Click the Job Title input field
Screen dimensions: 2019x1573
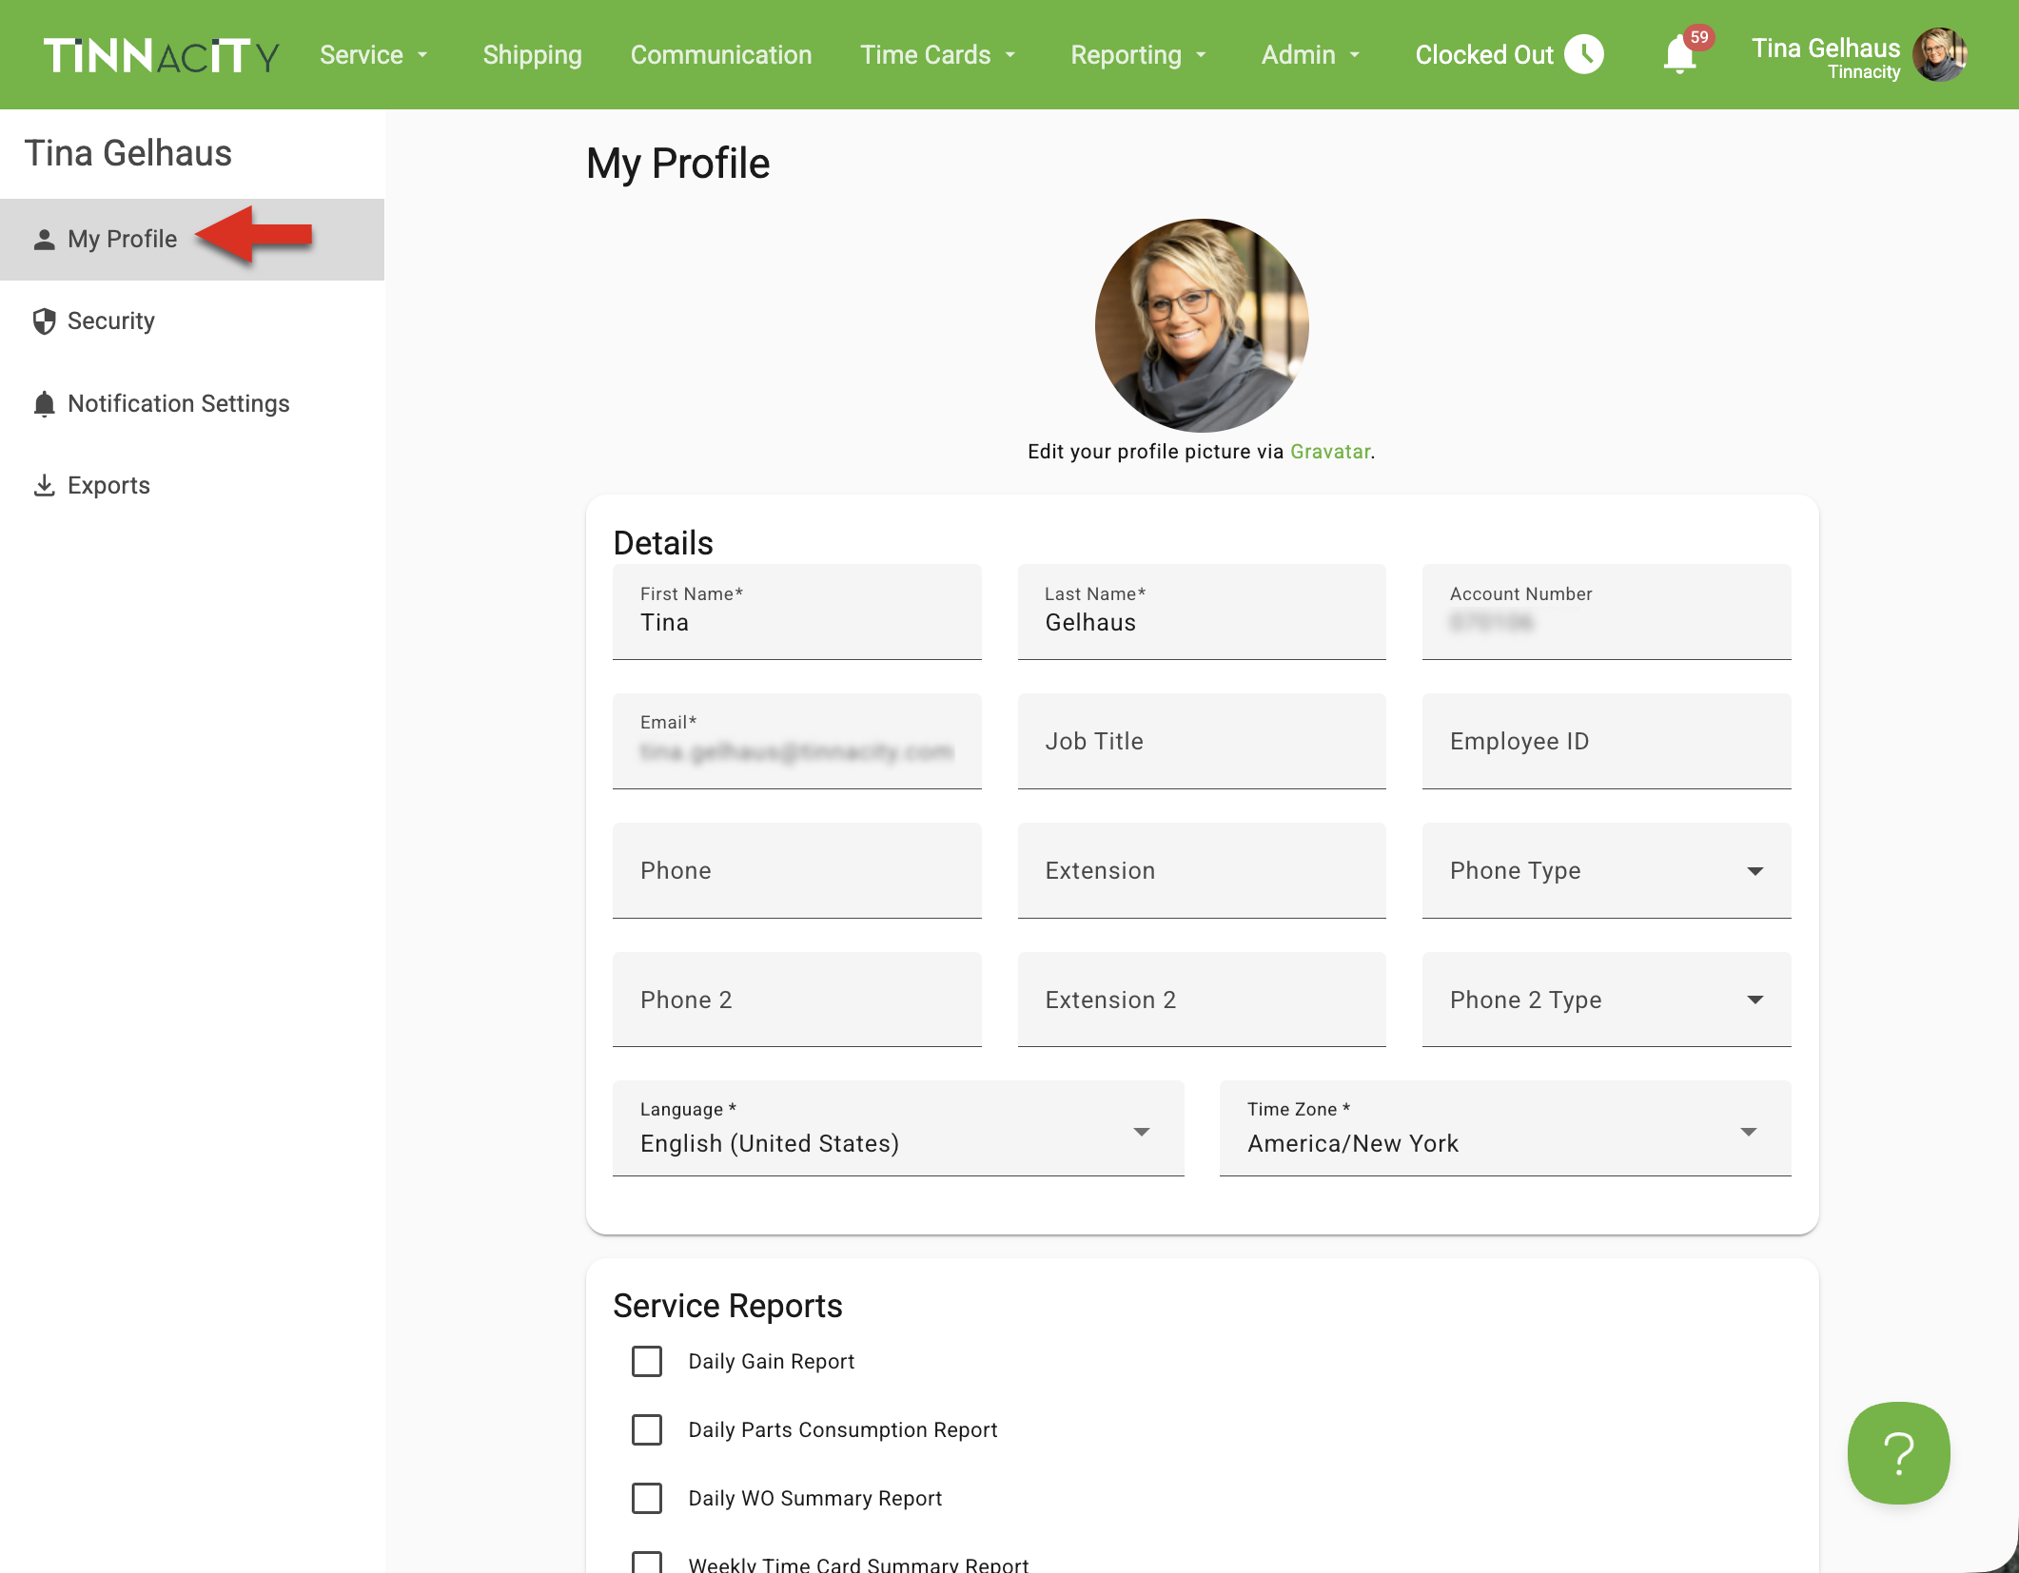tap(1201, 741)
